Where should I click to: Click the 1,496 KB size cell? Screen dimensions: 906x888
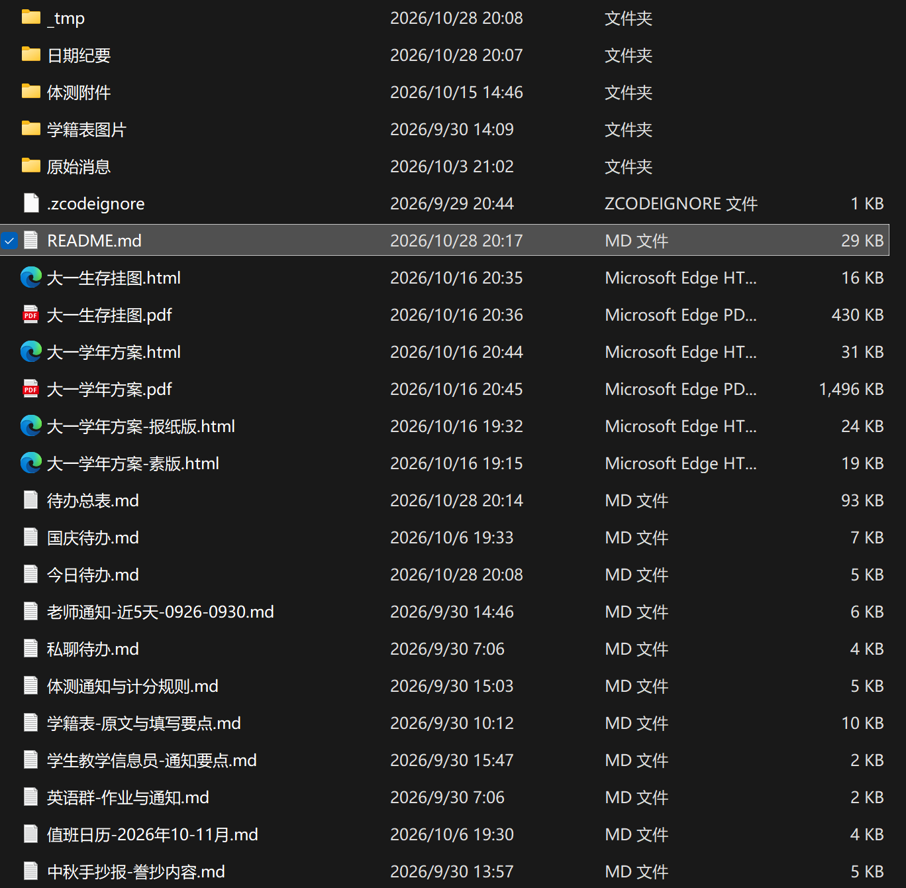tap(851, 389)
